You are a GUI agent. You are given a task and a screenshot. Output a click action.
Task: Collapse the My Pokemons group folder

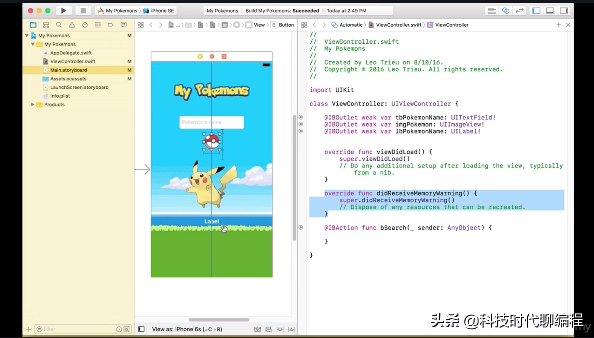pyautogui.click(x=32, y=44)
